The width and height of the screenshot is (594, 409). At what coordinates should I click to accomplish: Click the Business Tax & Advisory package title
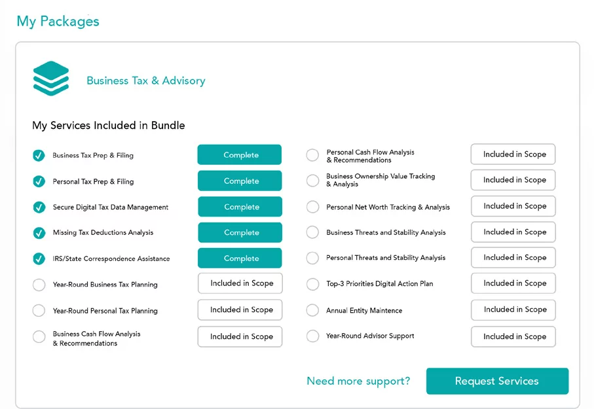(146, 80)
